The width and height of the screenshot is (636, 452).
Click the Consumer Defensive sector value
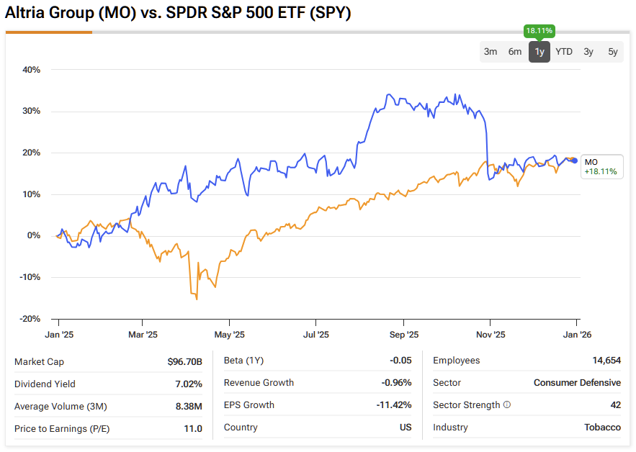577,383
